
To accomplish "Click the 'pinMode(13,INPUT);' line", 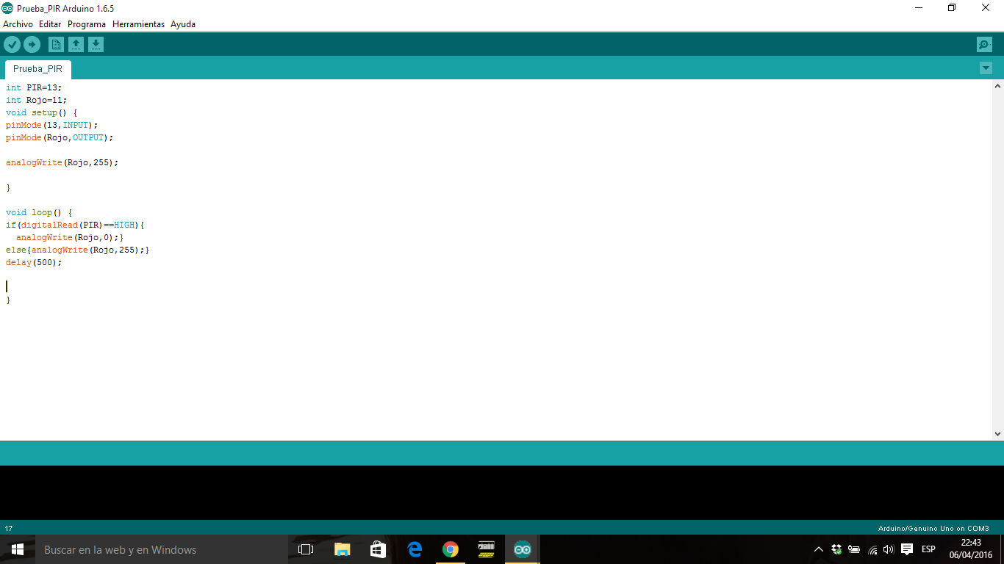I will coord(51,125).
